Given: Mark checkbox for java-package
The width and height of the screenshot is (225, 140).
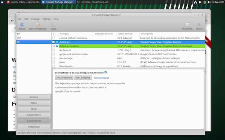Looking at the screenshot, I should tap(53, 58).
